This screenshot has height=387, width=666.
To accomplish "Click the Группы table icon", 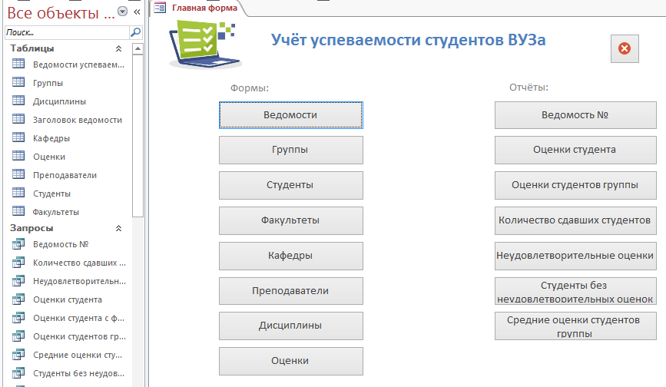I will [18, 83].
